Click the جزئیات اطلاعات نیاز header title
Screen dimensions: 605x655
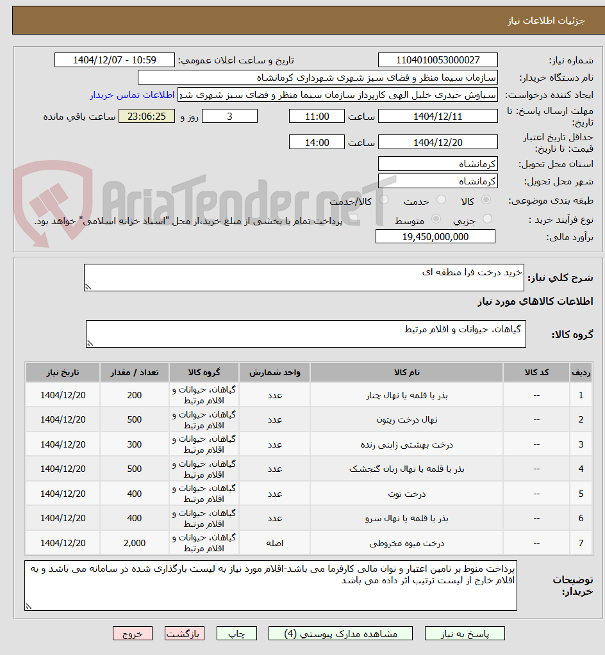(546, 20)
